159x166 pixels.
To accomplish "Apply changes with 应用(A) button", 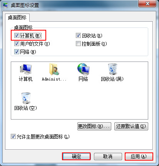I will click(139, 156).
